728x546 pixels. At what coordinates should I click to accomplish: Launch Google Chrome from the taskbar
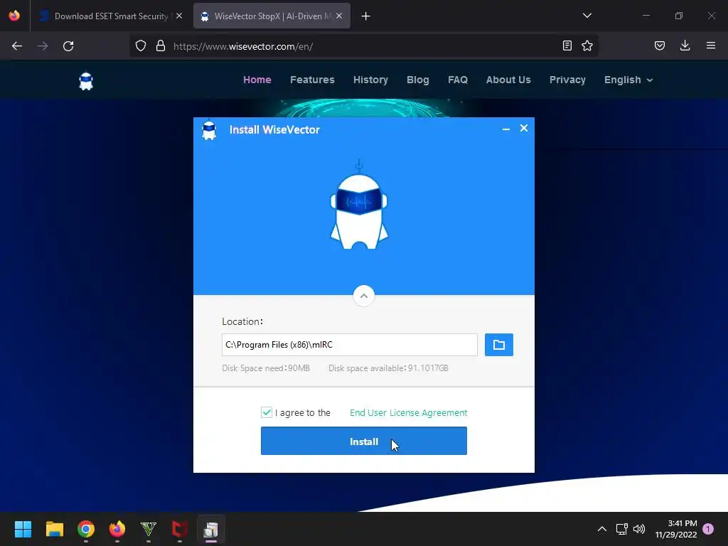86,529
